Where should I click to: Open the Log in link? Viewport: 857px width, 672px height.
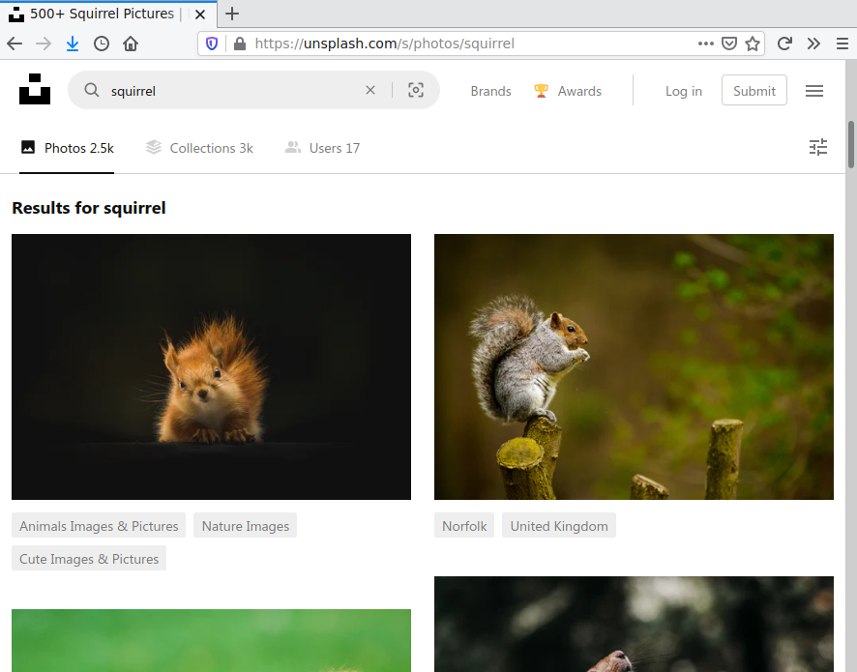point(683,91)
